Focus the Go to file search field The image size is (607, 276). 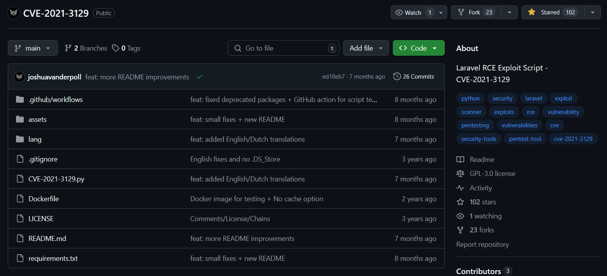pyautogui.click(x=284, y=48)
